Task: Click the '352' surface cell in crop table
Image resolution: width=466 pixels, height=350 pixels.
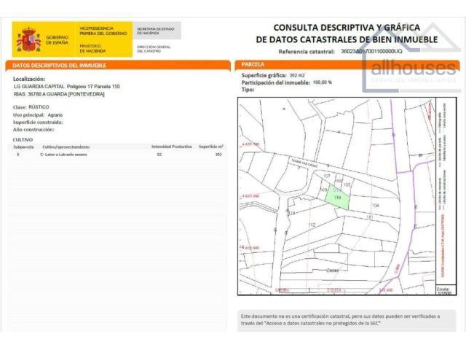Action: [x=218, y=154]
